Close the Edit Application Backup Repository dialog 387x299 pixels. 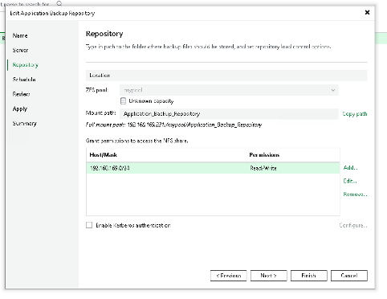[367, 12]
